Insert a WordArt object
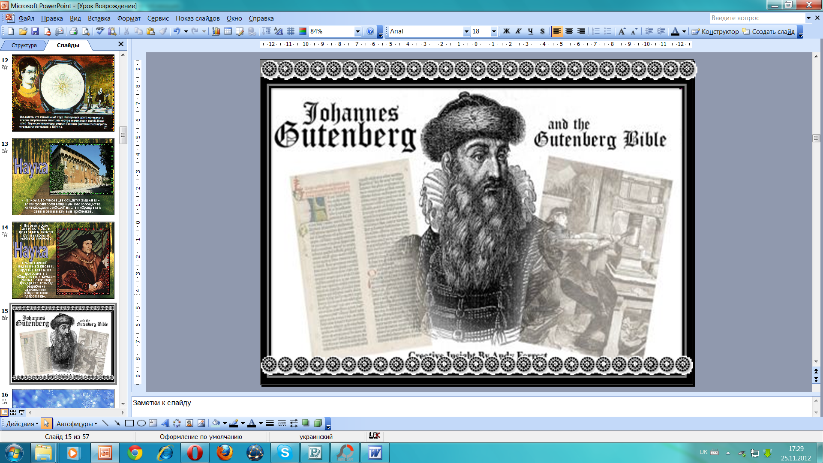This screenshot has width=823, height=463. tap(165, 424)
